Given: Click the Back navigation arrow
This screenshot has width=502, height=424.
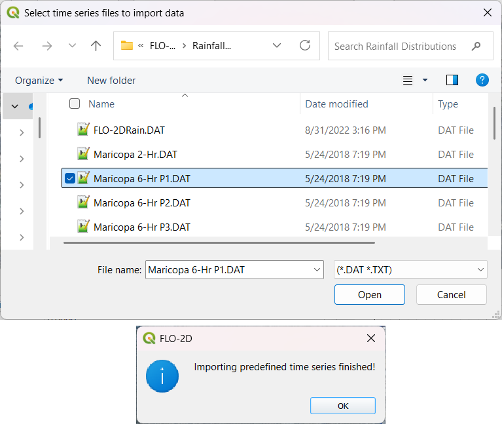Looking at the screenshot, I should pos(18,46).
